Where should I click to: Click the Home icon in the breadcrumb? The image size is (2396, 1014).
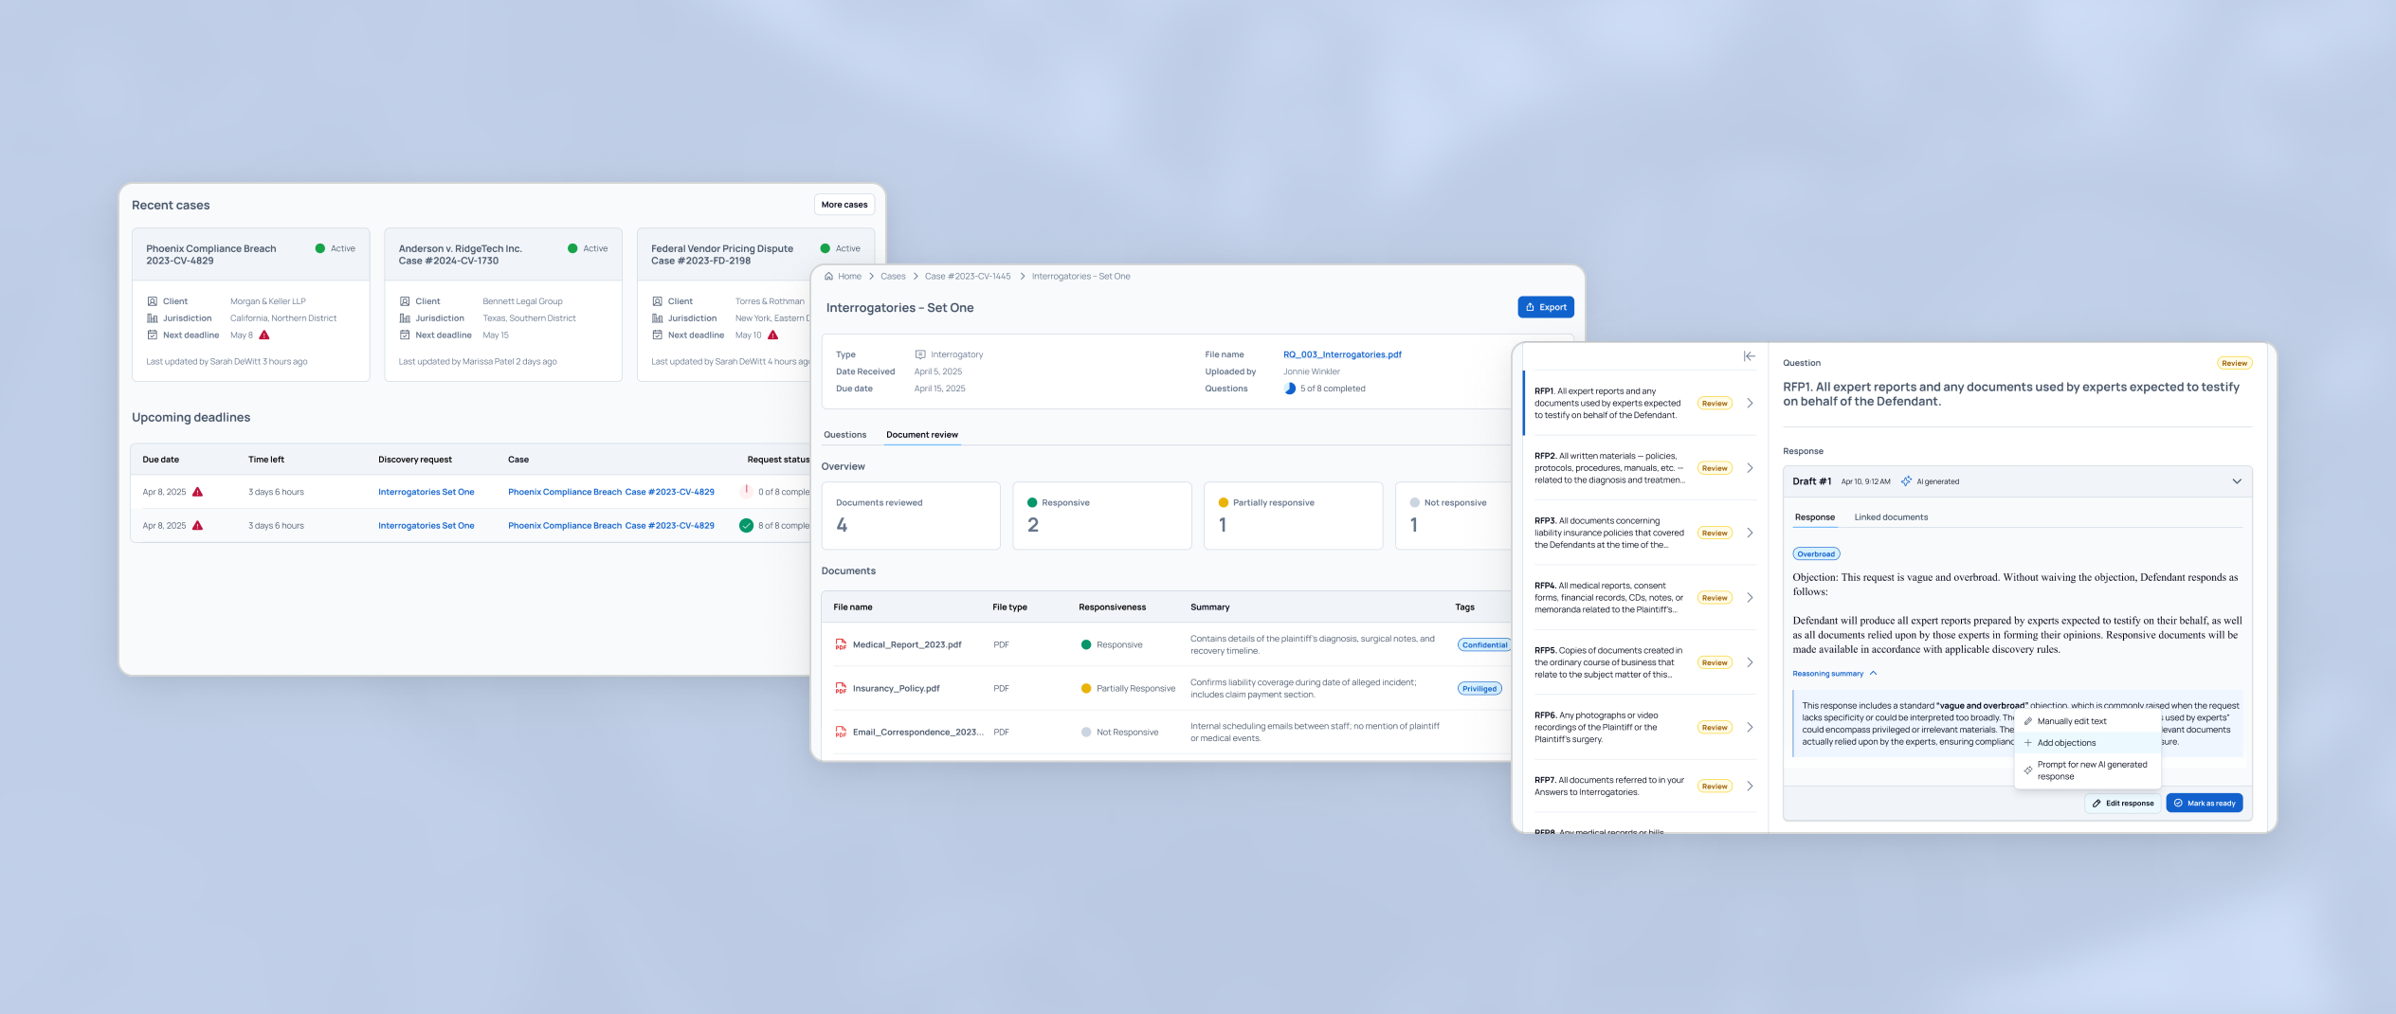point(829,277)
